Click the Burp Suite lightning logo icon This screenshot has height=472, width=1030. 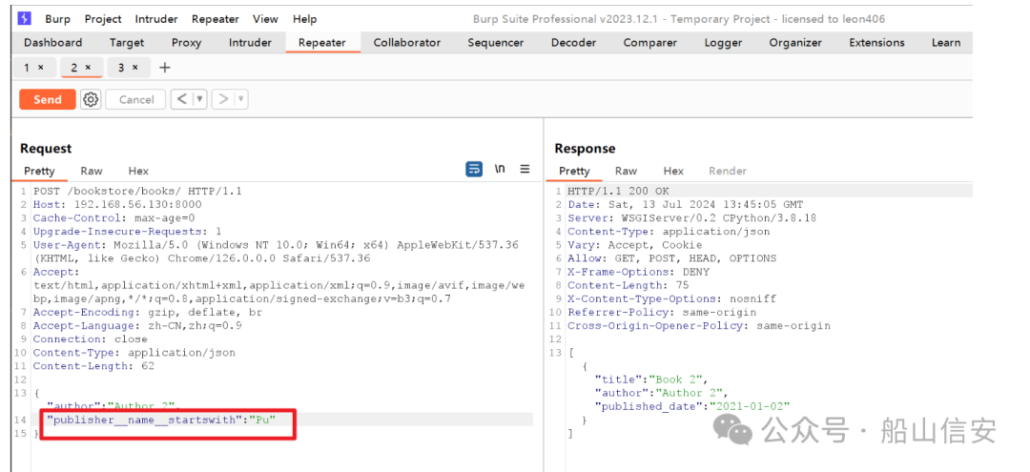(x=24, y=18)
